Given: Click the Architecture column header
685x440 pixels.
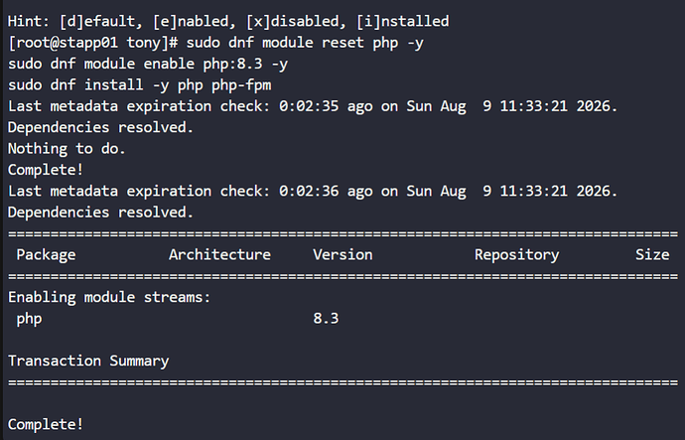Looking at the screenshot, I should point(219,254).
